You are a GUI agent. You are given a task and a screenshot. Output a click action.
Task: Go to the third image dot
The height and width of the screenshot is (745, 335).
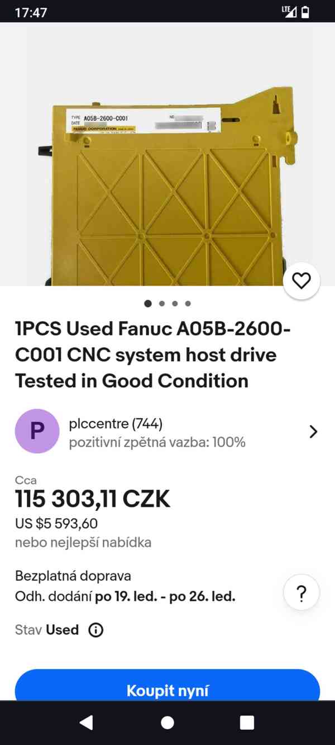click(175, 303)
